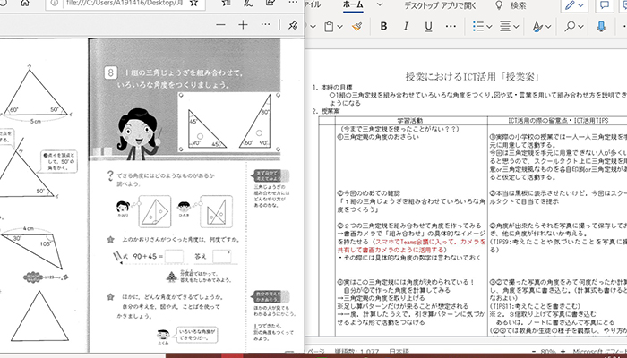Select the file:///C:/Users address bar
Viewport: 627px width, 358px height.
pyautogui.click(x=125, y=4)
